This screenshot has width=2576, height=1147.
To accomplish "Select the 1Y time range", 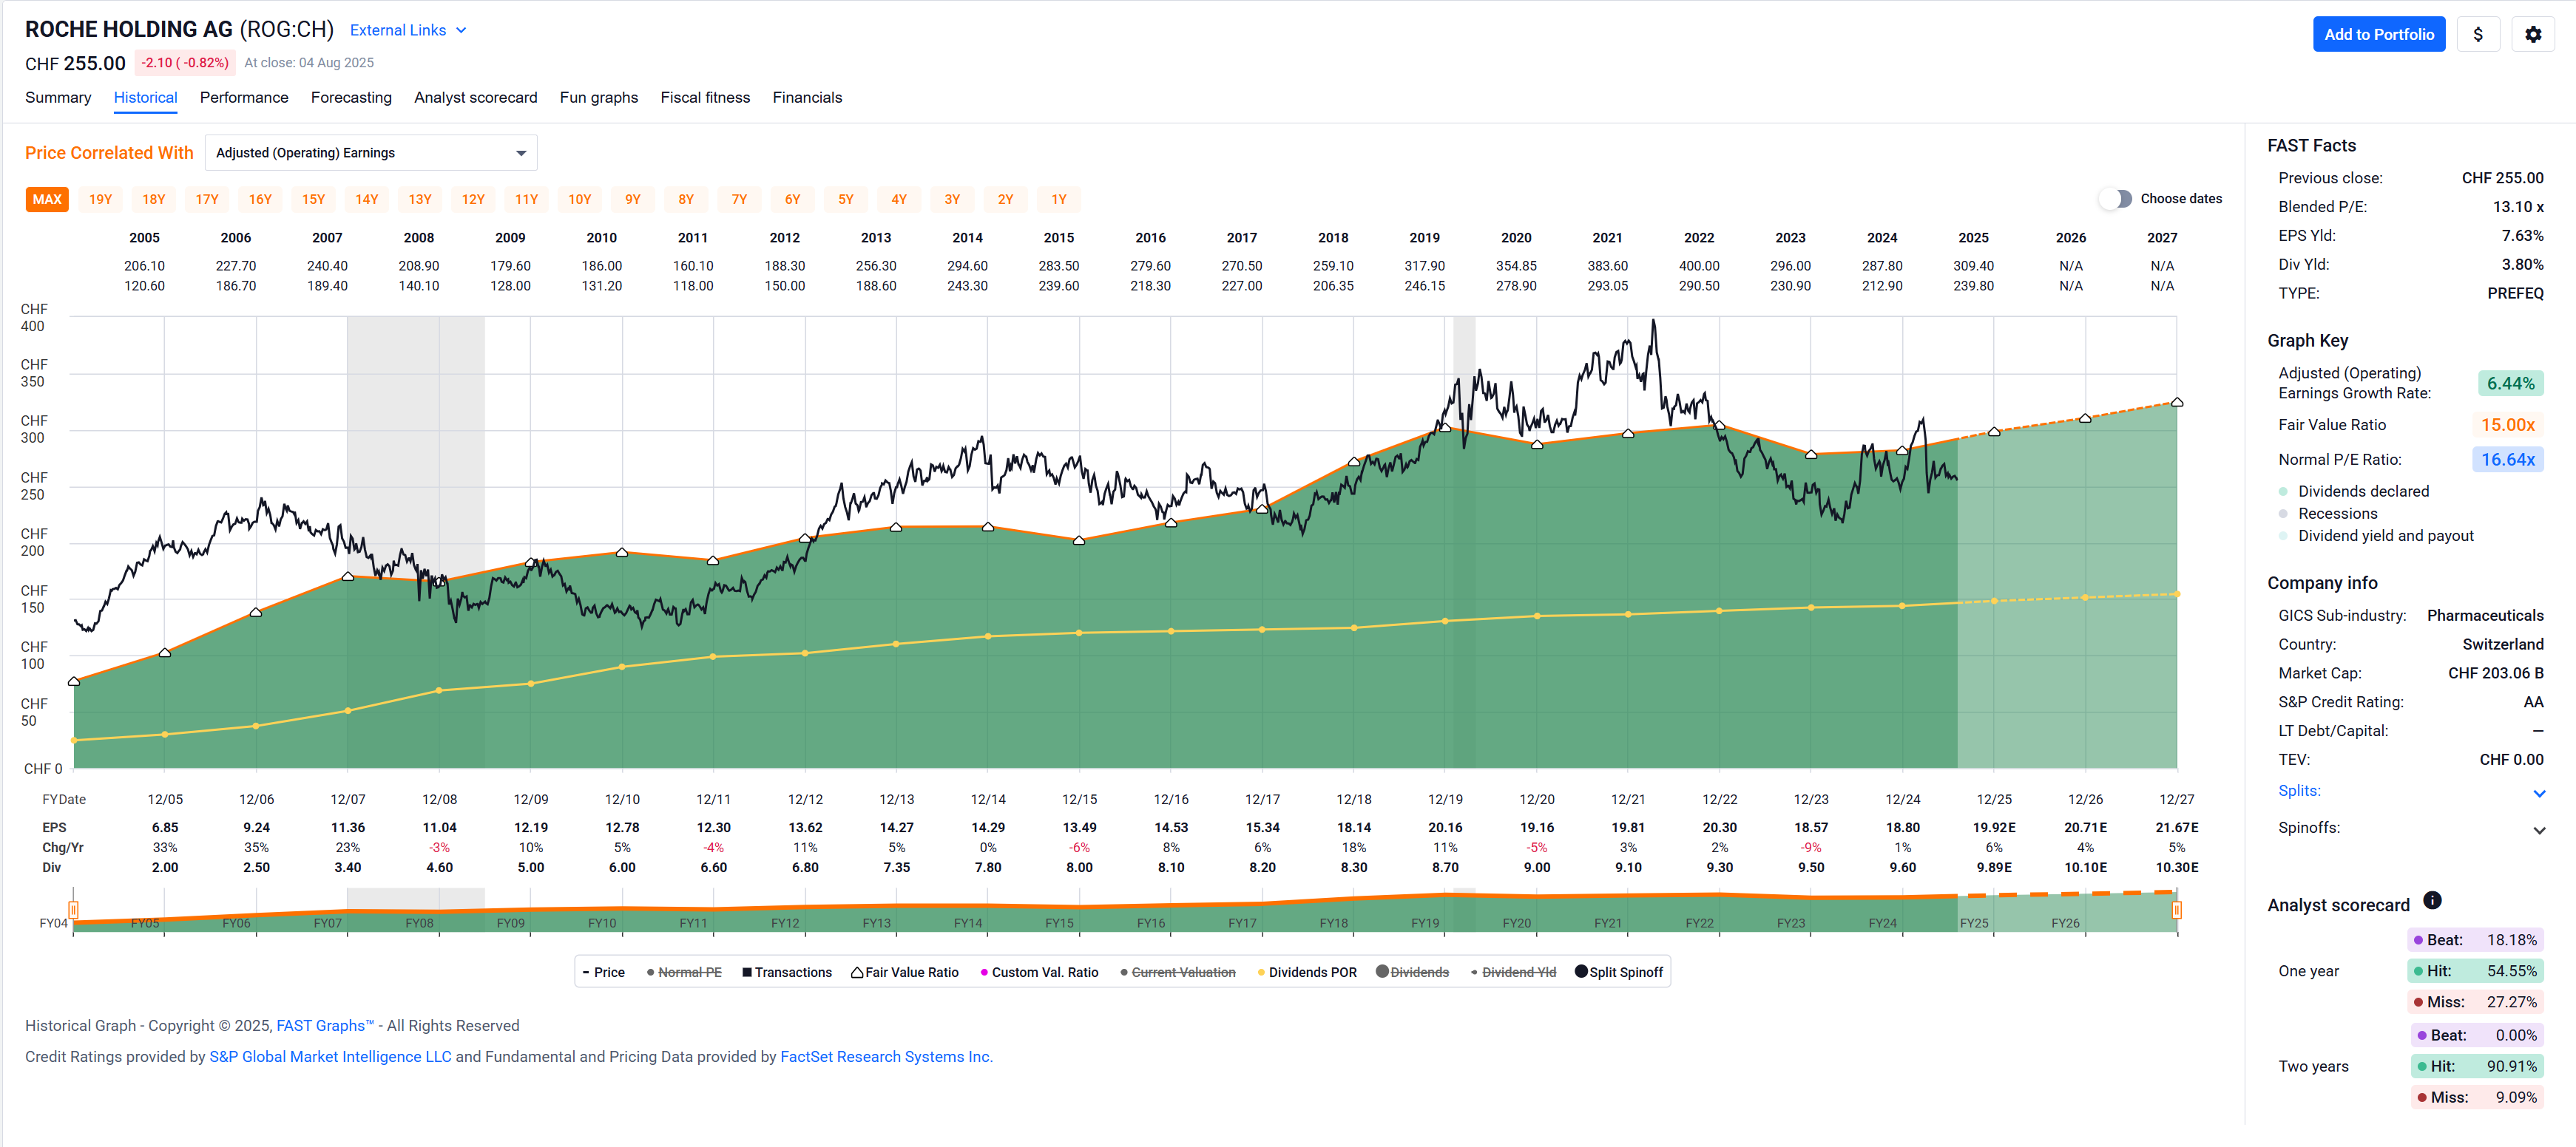I will [1058, 200].
